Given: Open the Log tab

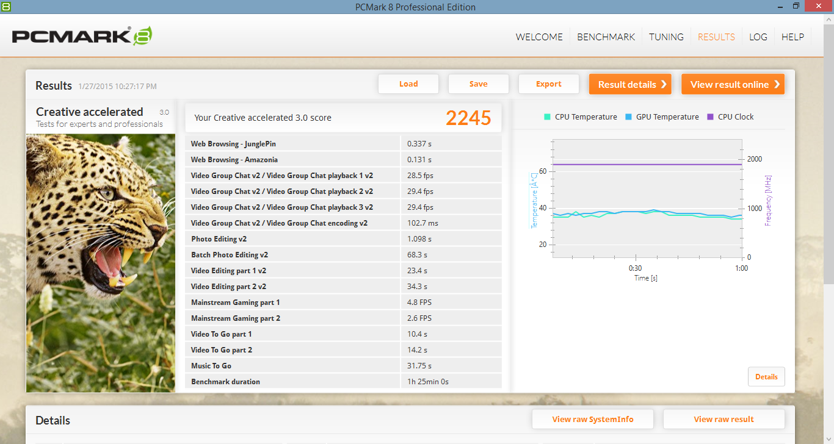Looking at the screenshot, I should pyautogui.click(x=758, y=37).
